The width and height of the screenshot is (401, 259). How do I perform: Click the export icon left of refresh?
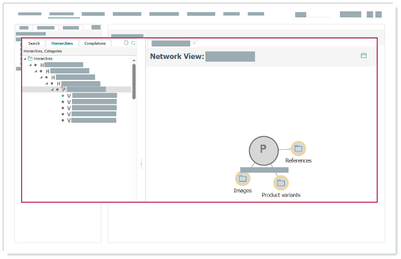click(126, 43)
